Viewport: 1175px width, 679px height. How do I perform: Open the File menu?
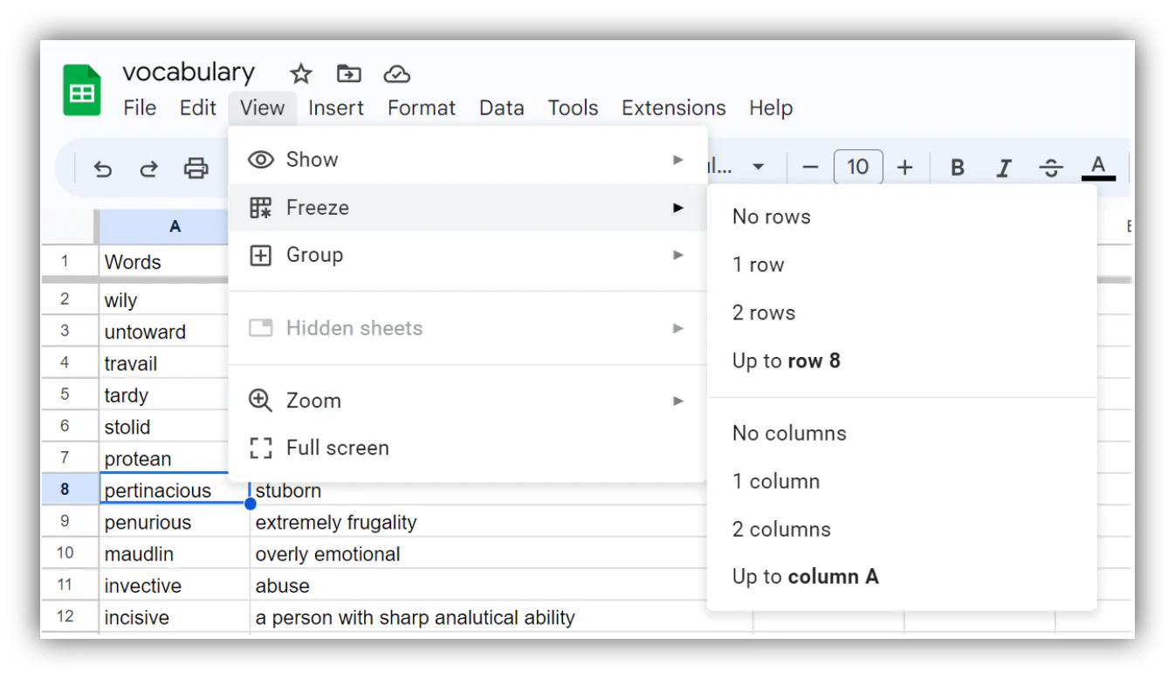click(x=140, y=108)
